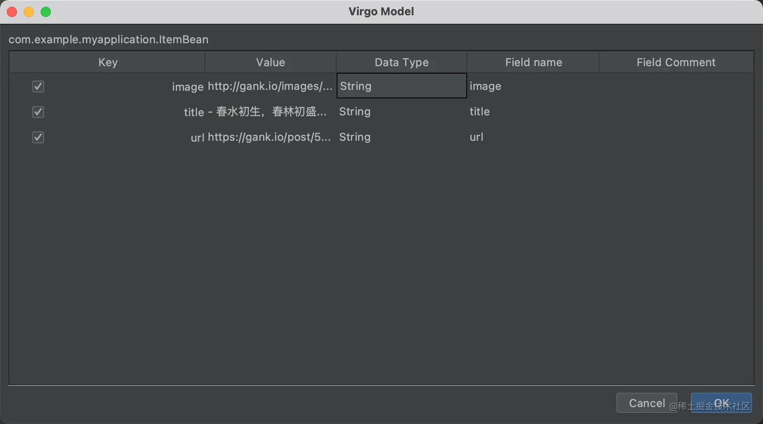Select the gank.io/images value cell

point(270,86)
